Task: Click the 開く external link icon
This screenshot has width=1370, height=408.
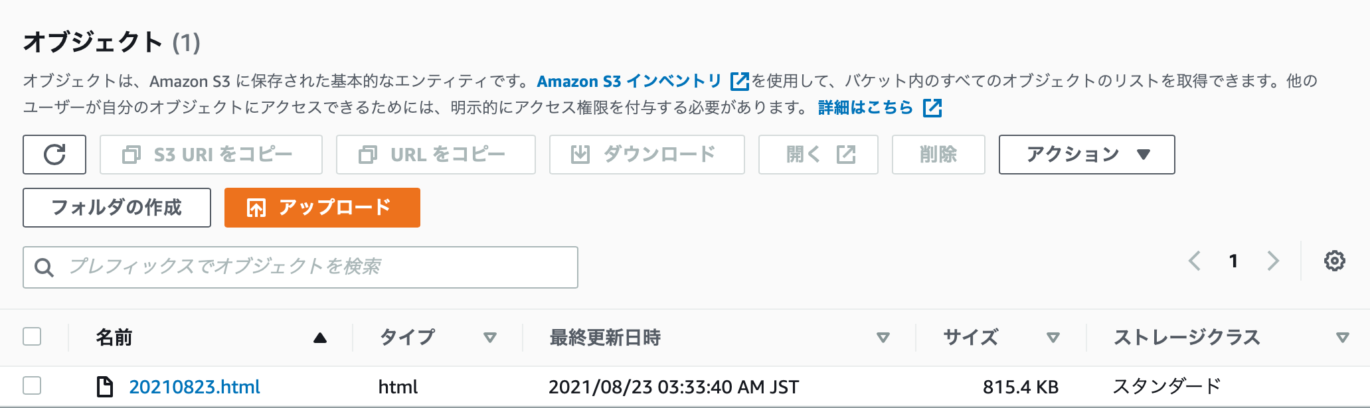Action: [x=844, y=154]
